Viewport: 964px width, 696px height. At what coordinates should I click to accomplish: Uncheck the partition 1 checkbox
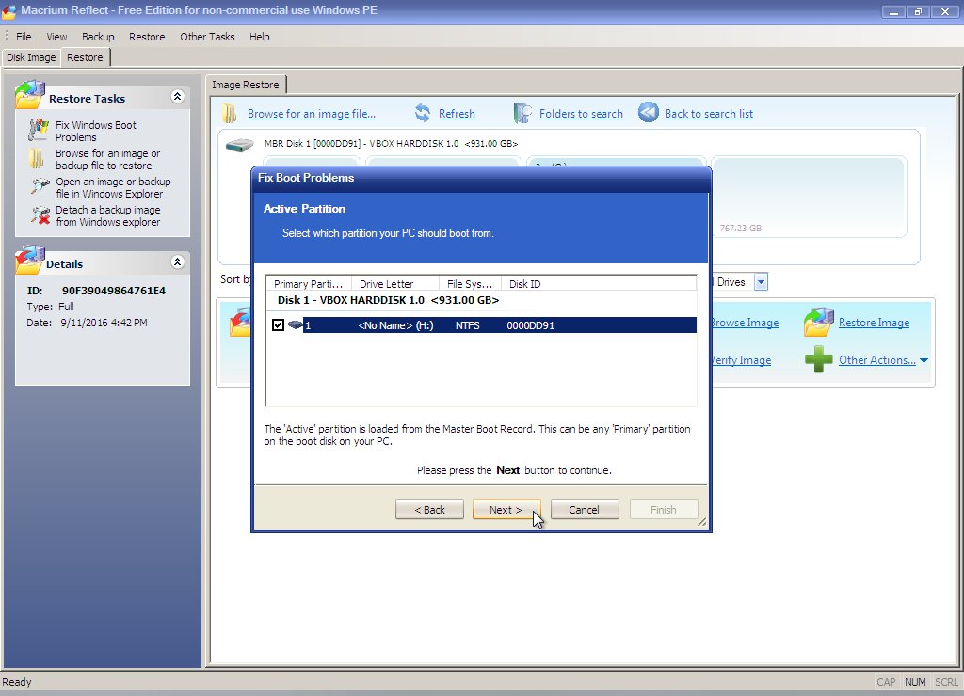click(x=278, y=325)
